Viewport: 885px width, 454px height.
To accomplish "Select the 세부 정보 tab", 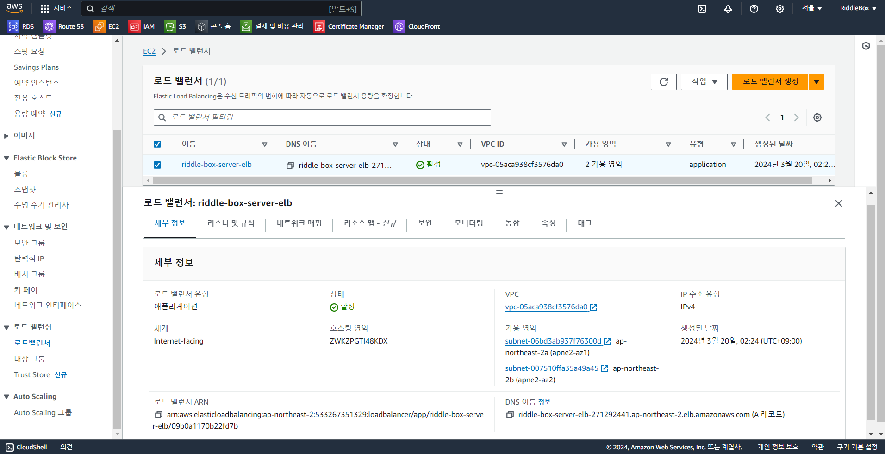I will (170, 223).
